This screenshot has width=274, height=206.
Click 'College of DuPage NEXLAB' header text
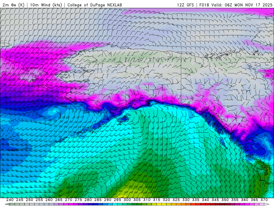(95, 5)
